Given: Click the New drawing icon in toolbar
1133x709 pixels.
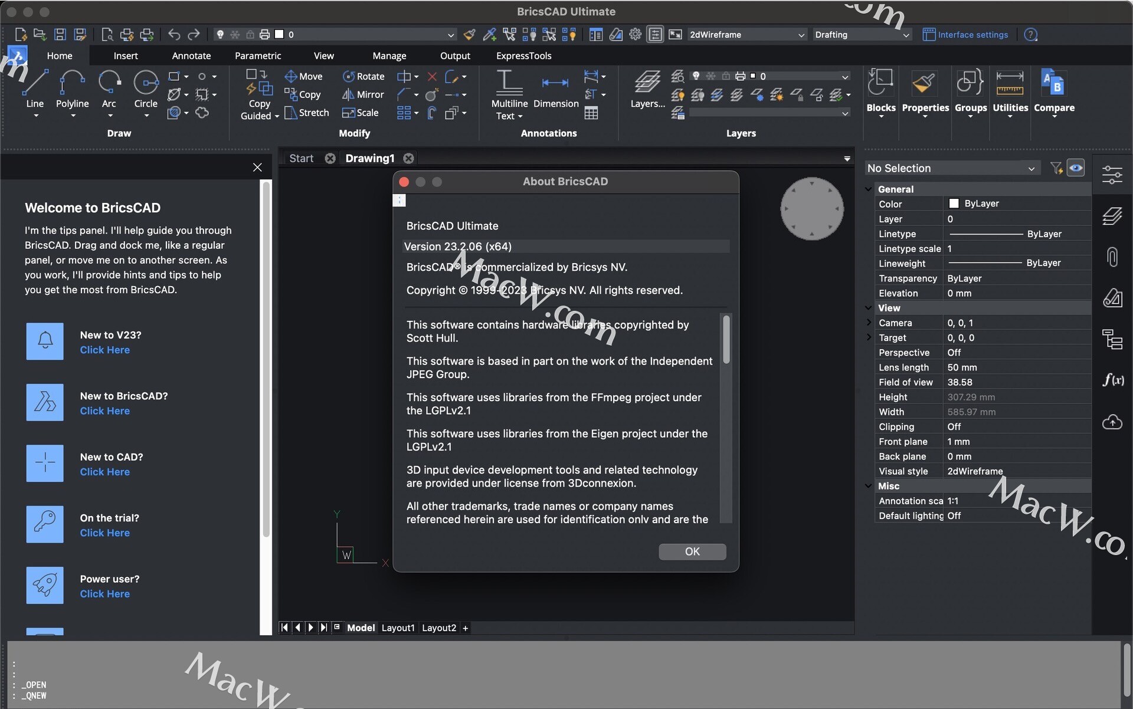Looking at the screenshot, I should pos(20,34).
